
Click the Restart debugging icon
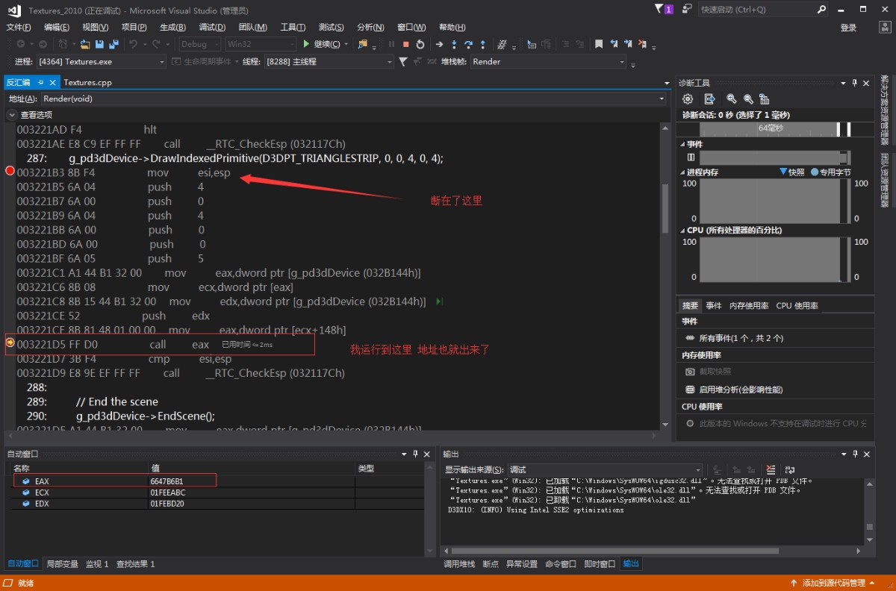click(x=420, y=44)
